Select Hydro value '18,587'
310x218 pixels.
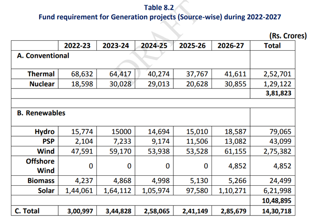[x=235, y=132]
